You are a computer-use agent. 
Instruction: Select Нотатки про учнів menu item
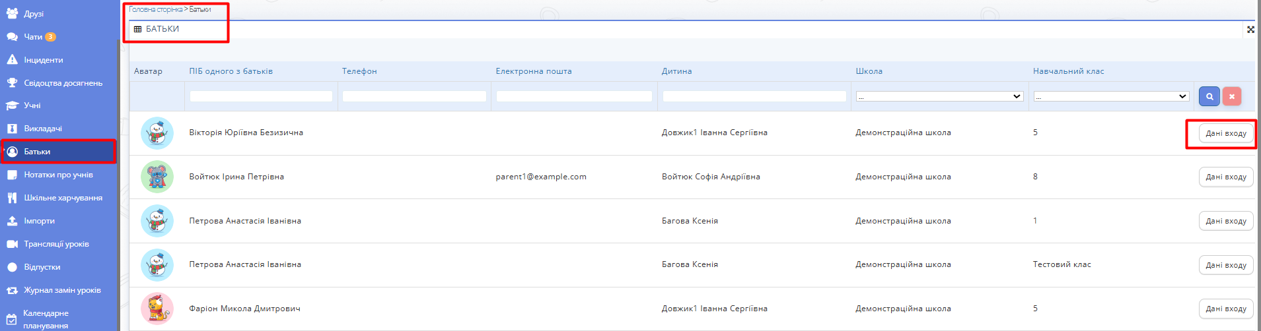point(58,175)
